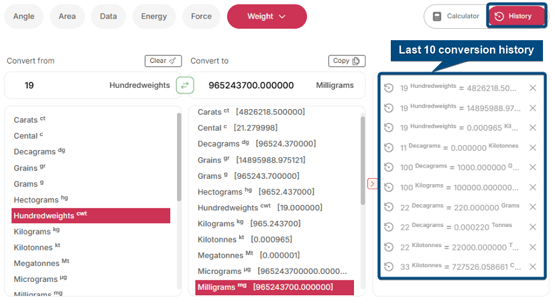This screenshot has width=553, height=302.
Task: Delete the 11 Decagrams history entry
Action: pos(533,147)
